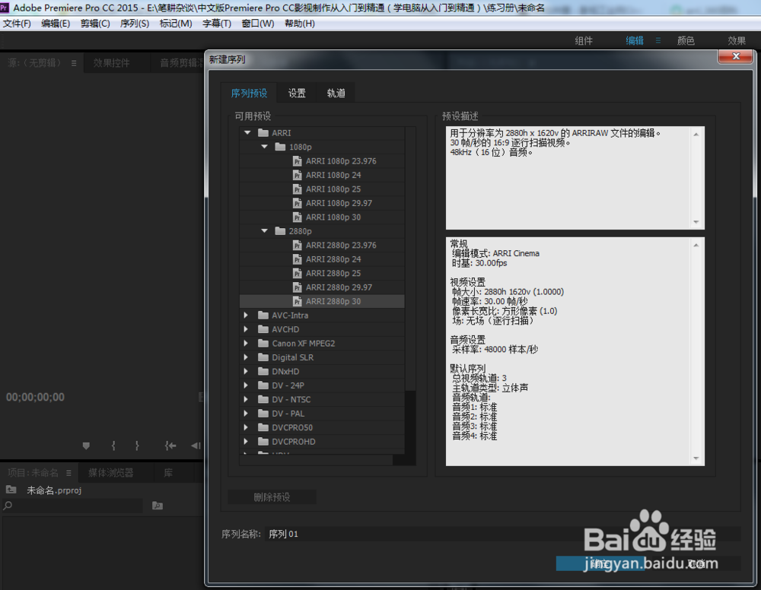761x590 pixels.
Task: Switch to 效果 workspace
Action: (x=736, y=41)
